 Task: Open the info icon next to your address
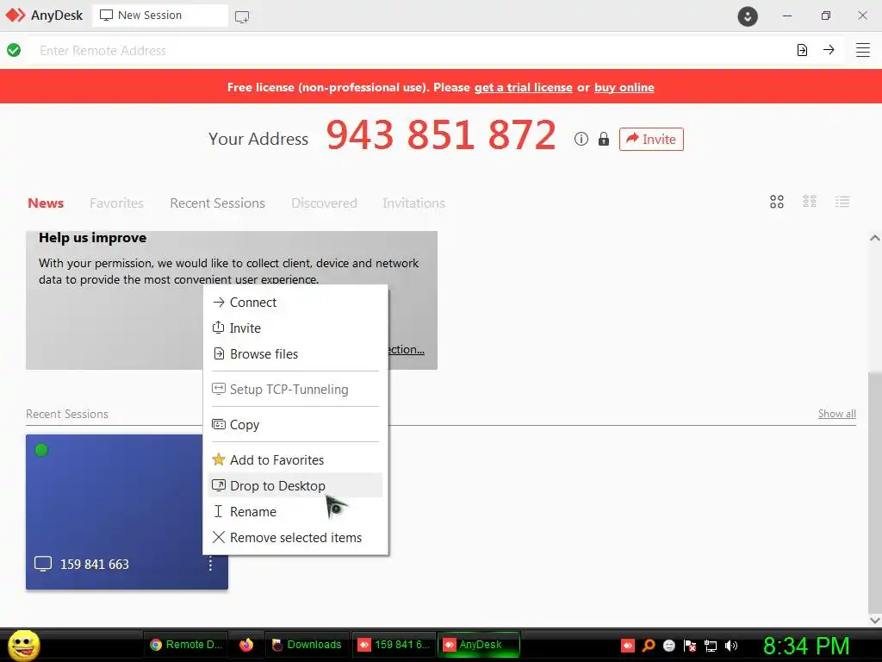[x=581, y=139]
